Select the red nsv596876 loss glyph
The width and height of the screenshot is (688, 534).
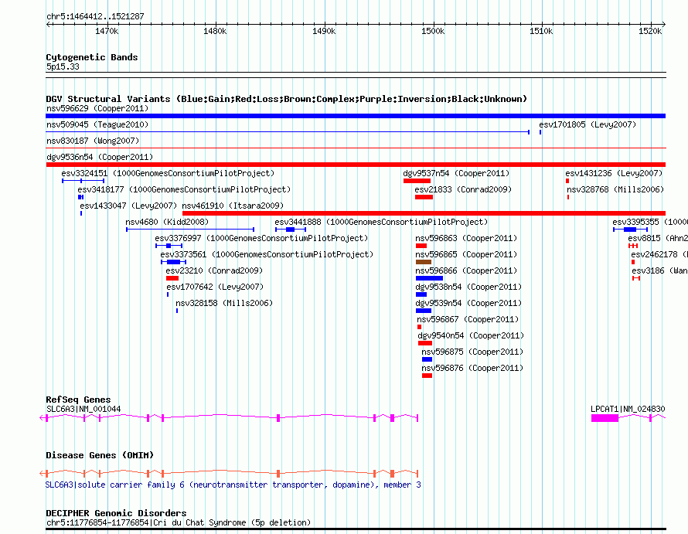[x=427, y=376]
